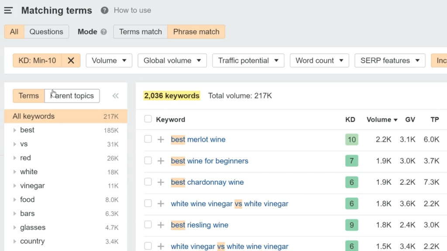Screen dimensions: 447x251
Task: Expand the vinegar term group
Action: pyautogui.click(x=15, y=186)
